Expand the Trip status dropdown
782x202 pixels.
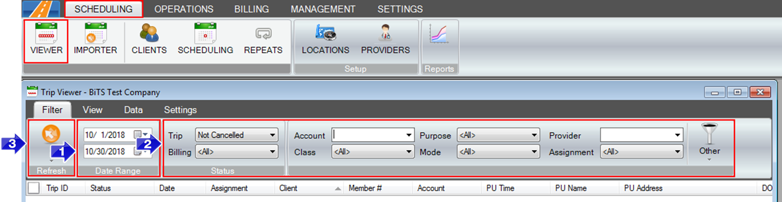272,136
